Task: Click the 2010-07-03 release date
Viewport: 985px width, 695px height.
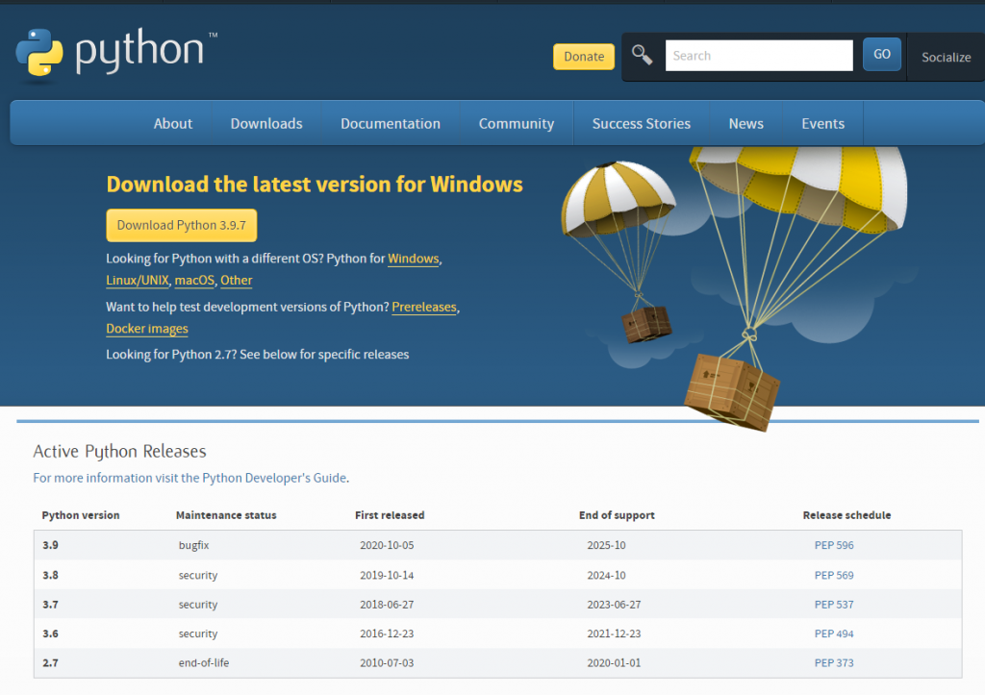Action: pyautogui.click(x=387, y=663)
